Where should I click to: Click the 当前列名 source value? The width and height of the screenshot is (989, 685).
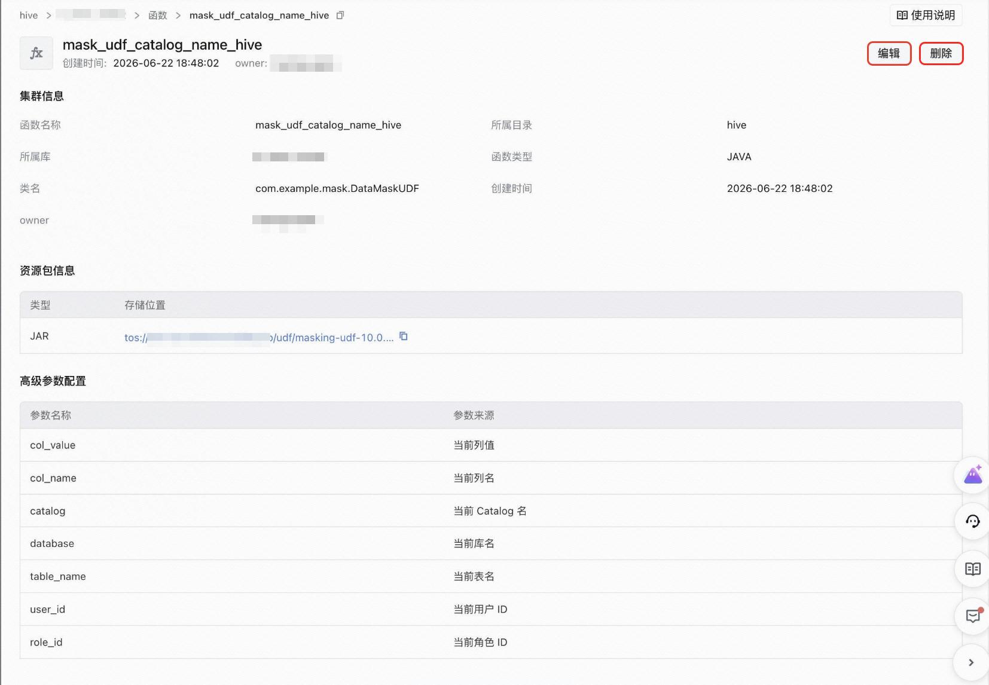coord(474,478)
